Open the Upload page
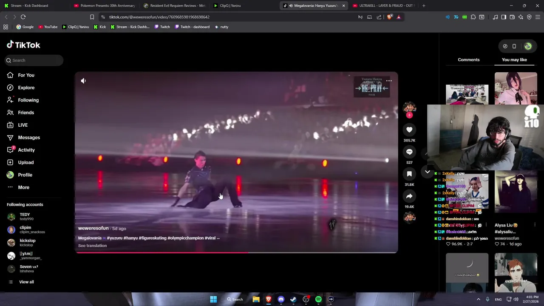This screenshot has width=544, height=306. [20, 162]
